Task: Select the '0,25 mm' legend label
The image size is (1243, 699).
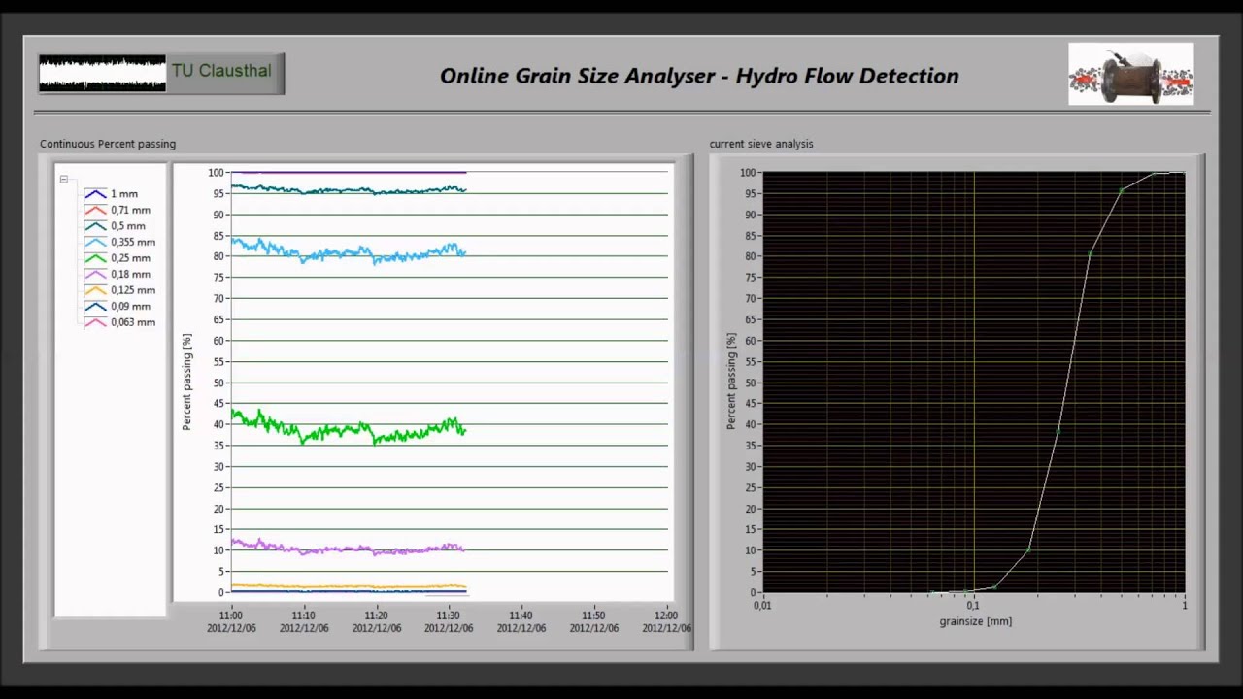Action: [x=130, y=258]
